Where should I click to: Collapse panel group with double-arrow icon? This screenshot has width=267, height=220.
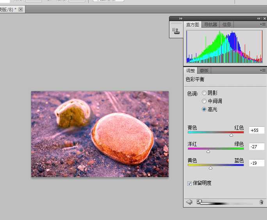[x=258, y=18]
